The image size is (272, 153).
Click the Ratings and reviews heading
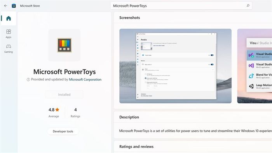136,146
